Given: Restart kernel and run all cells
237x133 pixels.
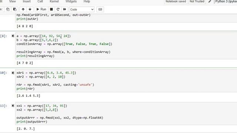Looking at the screenshot, I should [64, 9].
